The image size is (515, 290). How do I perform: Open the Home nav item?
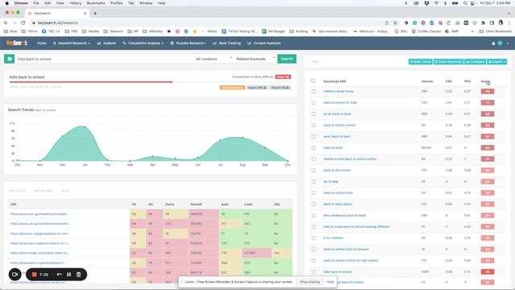pyautogui.click(x=41, y=43)
